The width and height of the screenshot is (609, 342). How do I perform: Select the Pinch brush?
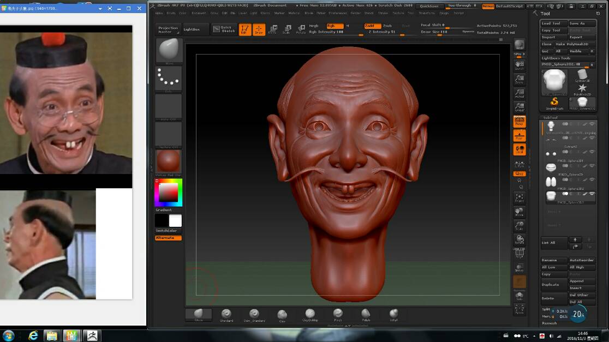[x=338, y=315]
